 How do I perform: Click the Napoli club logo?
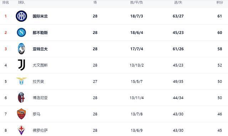(21, 32)
